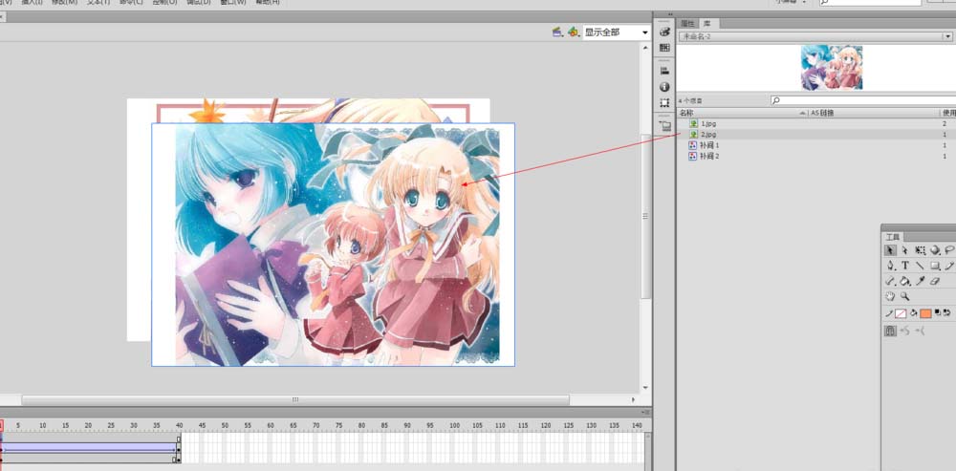The height and width of the screenshot is (471, 956).
Task: Select the Lasso tool
Action: point(949,250)
